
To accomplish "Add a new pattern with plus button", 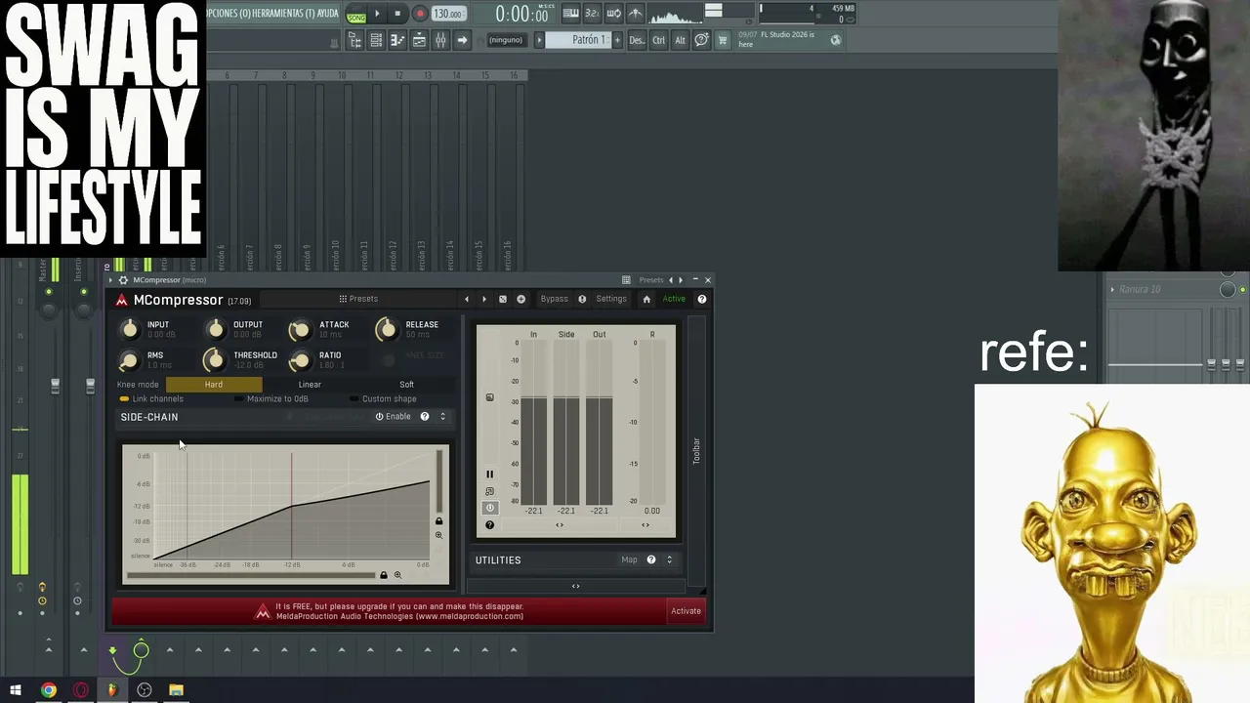I will tap(617, 40).
